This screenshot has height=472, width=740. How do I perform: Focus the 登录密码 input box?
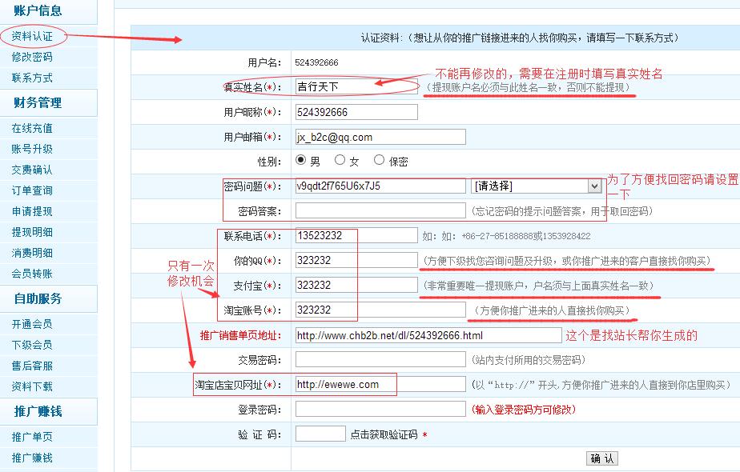[380, 409]
